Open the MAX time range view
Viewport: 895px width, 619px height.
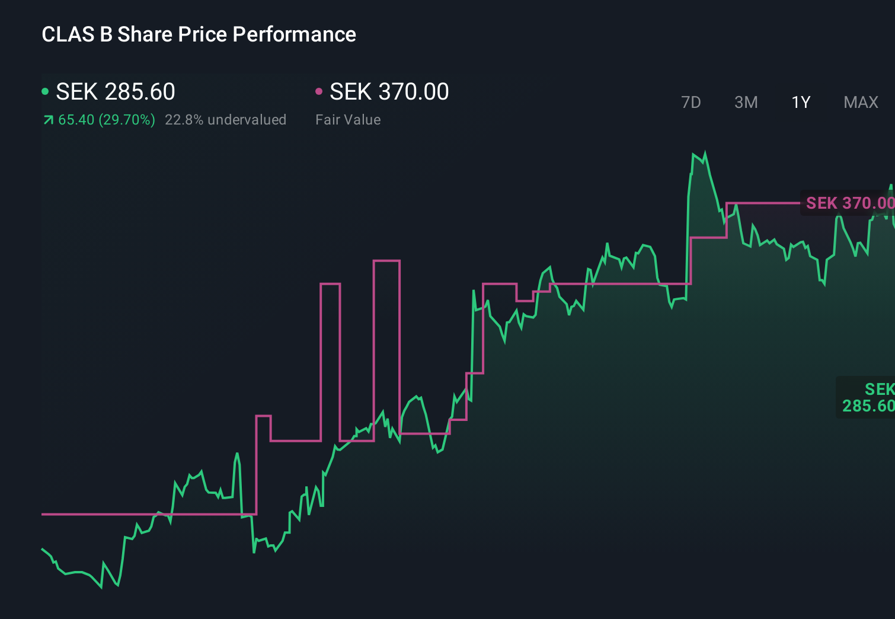[x=860, y=102]
